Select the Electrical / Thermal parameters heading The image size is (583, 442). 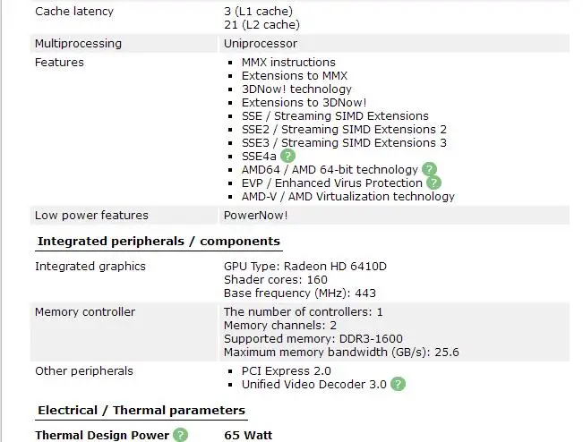(x=141, y=410)
